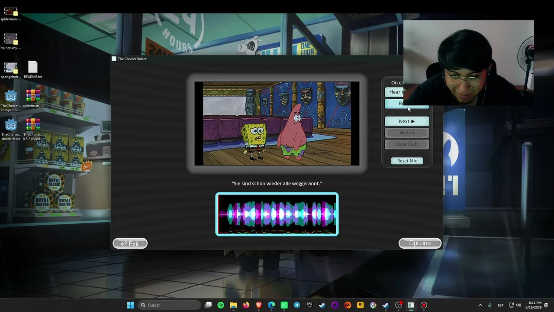Switch to The Choicer Voicer taskbar icon
The height and width of the screenshot is (312, 554).
tap(411, 305)
